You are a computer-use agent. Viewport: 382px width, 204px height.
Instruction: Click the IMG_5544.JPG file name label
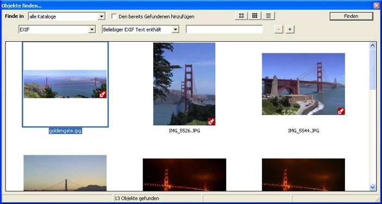pos(304,131)
